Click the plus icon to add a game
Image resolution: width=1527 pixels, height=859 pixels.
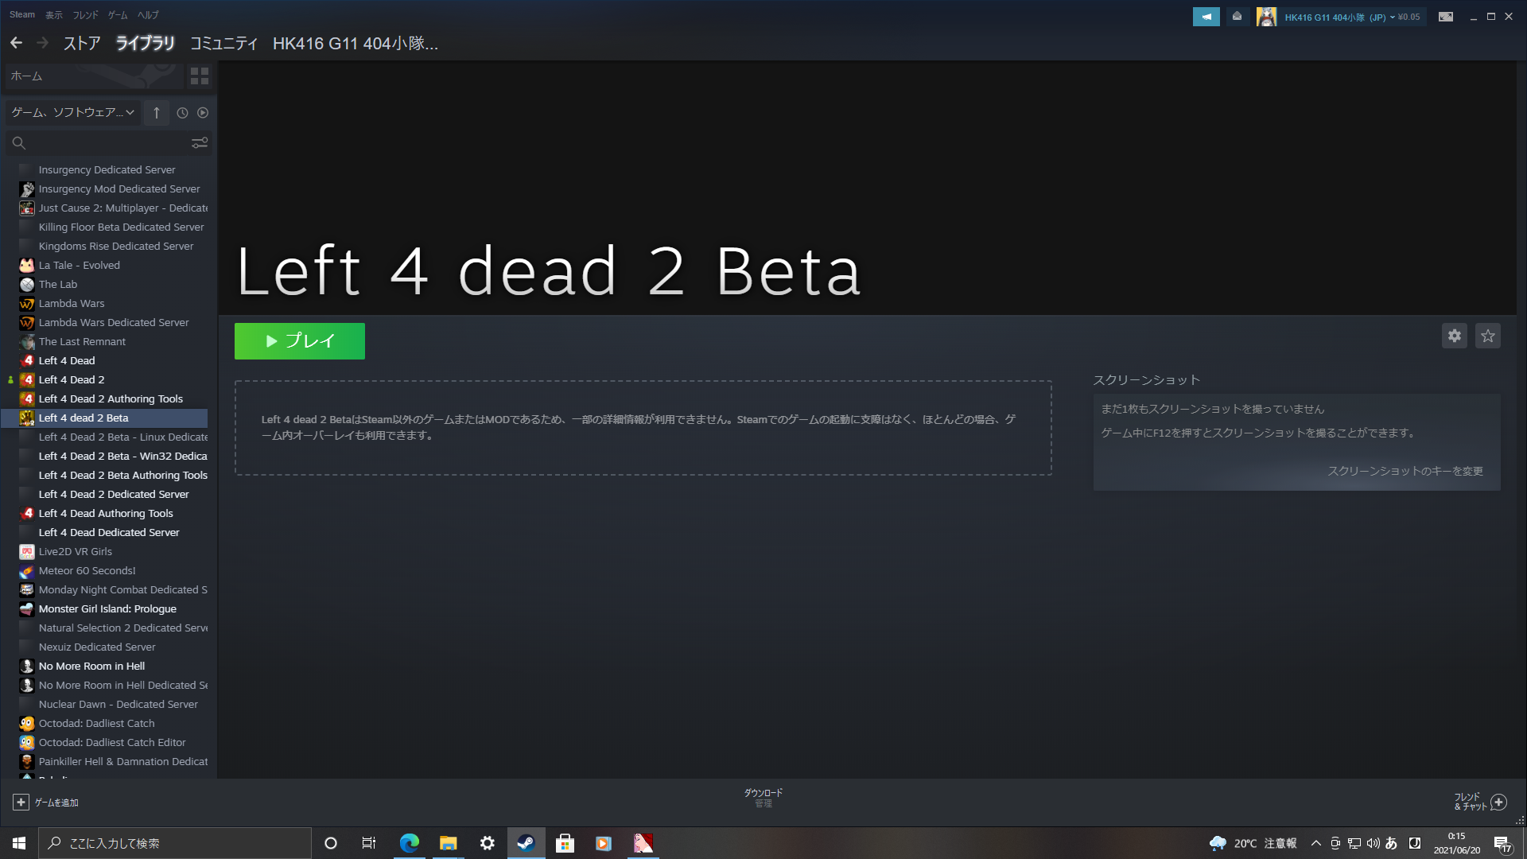[21, 802]
